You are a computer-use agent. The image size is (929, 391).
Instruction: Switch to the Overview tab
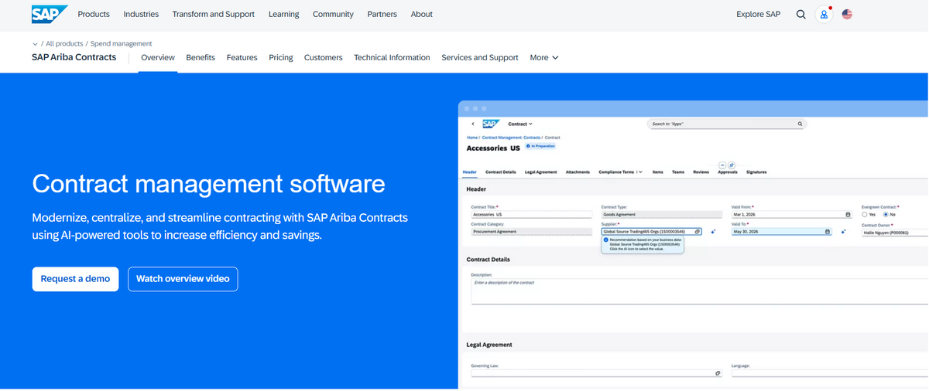pyautogui.click(x=158, y=57)
